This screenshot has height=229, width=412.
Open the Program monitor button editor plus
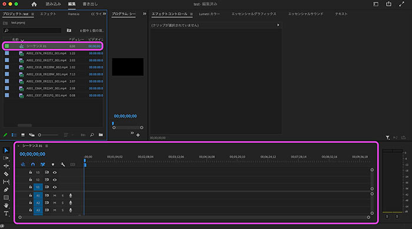138,135
